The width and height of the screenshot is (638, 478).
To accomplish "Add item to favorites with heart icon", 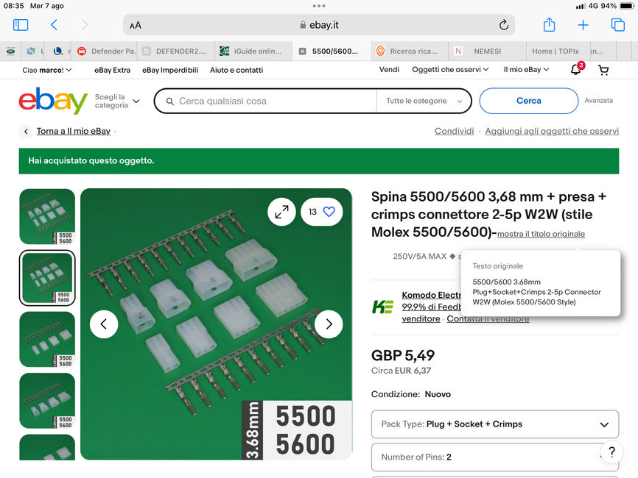I will point(329,212).
